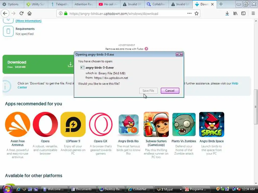Click the green padlock security icon
This screenshot has width=258, height=193.
[x=66, y=14]
